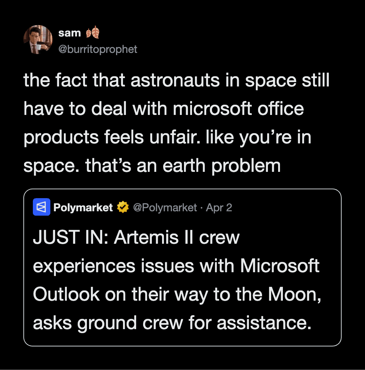The height and width of the screenshot is (370, 365).
Task: Click "Microsoft" in the quoted Polymarket tweet
Action: point(280,267)
